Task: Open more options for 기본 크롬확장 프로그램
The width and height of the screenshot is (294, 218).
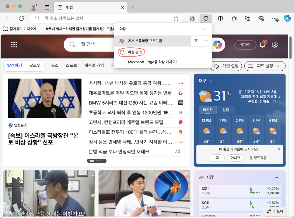Action: click(205, 41)
